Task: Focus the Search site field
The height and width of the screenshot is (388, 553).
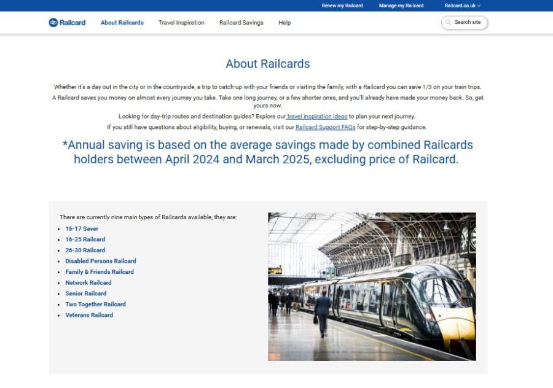Action: click(464, 23)
